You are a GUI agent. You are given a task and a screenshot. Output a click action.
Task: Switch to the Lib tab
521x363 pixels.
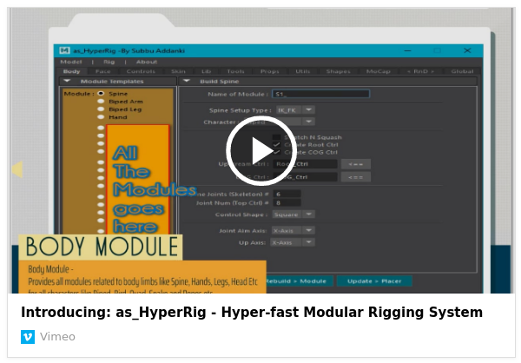tap(206, 71)
